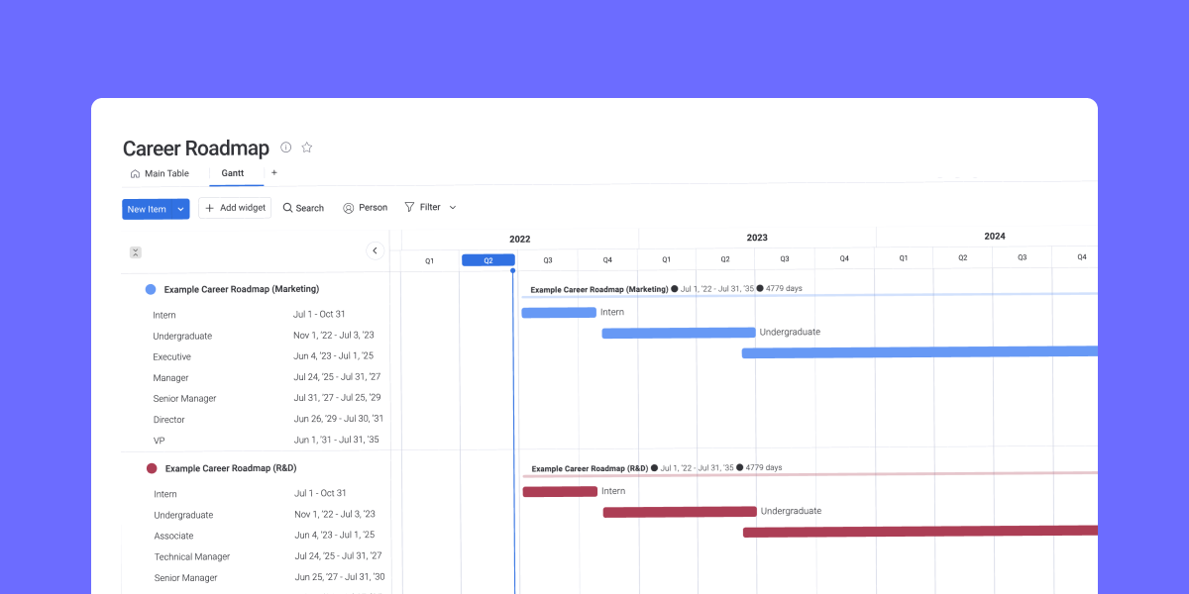Screen dimensions: 1189x594
Task: Favorite the board using the star icon
Action: tap(306, 147)
